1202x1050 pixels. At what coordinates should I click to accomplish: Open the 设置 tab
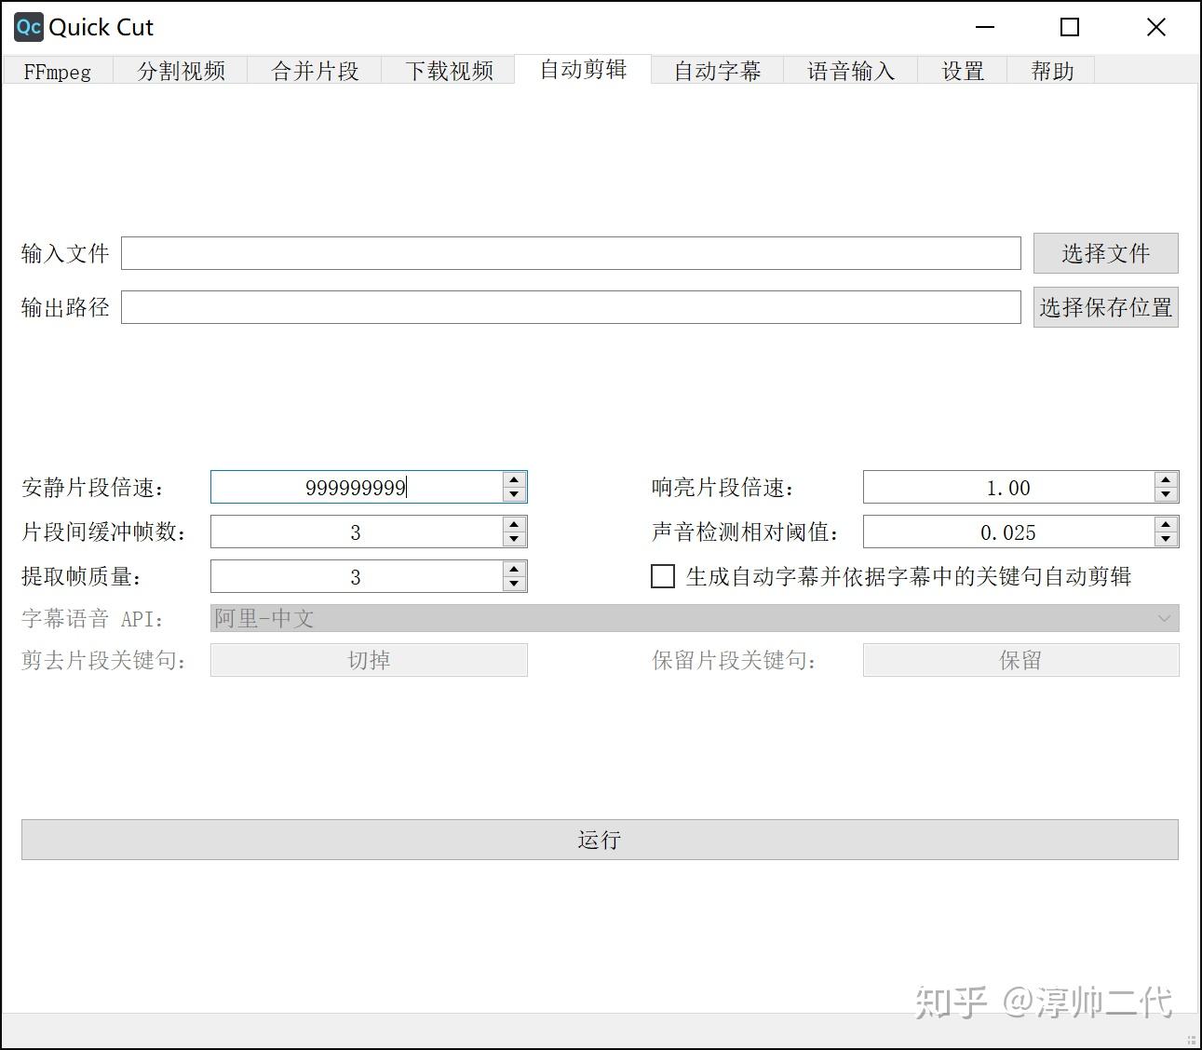coord(963,71)
